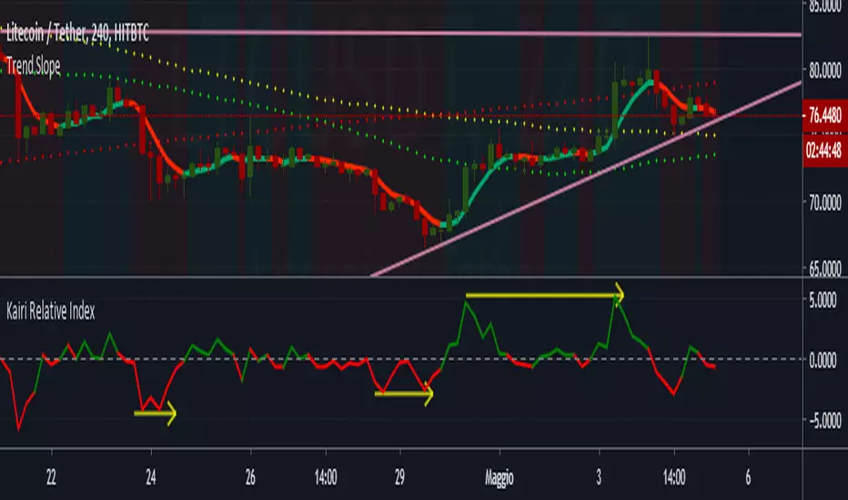Click the current price label 76.4480

[x=825, y=115]
